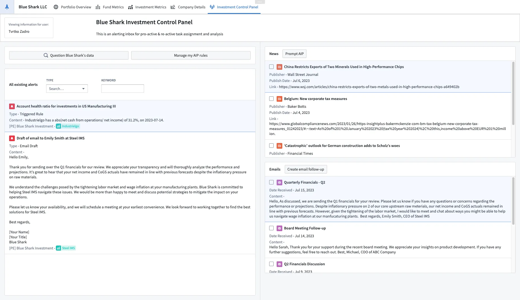
Task: Open the Portfolio Overview tab
Action: coord(72,7)
